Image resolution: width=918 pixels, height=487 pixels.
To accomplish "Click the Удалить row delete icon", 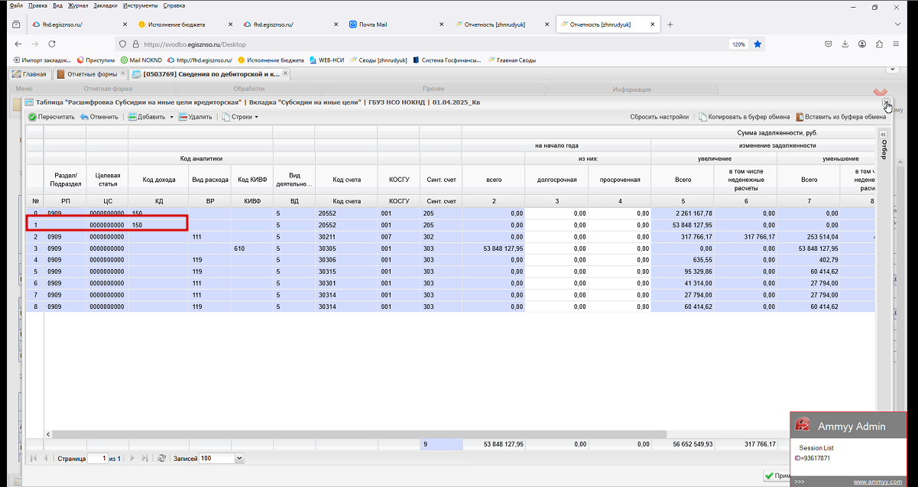I will [x=183, y=117].
